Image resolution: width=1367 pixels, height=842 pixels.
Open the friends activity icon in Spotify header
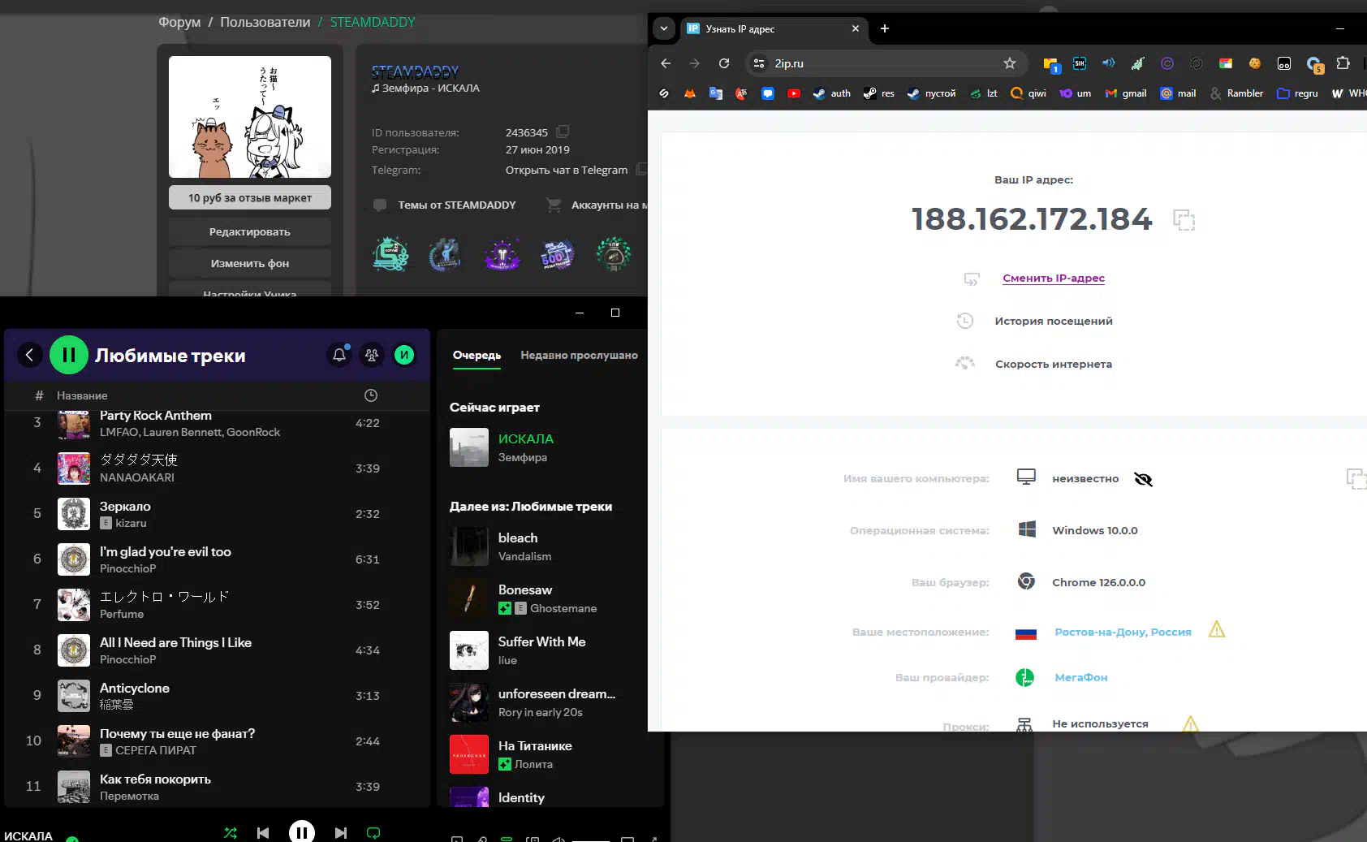372,355
